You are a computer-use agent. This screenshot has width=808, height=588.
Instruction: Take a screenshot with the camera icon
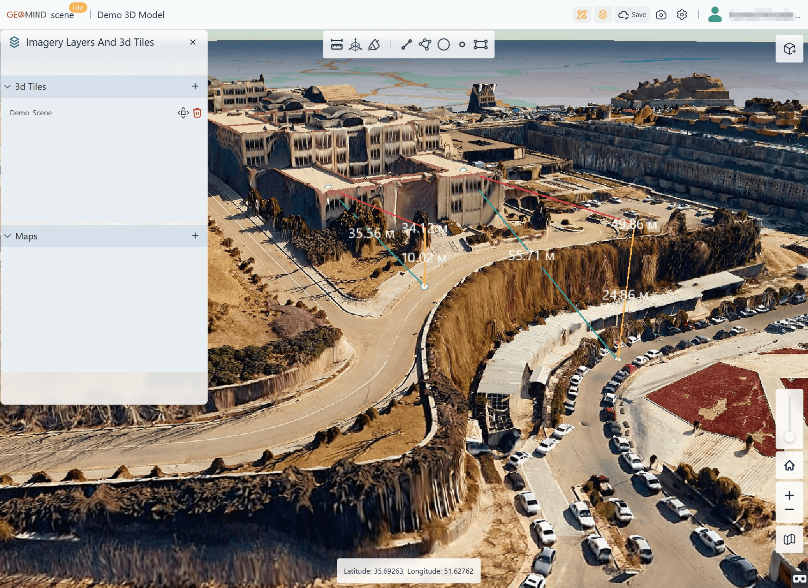[661, 14]
